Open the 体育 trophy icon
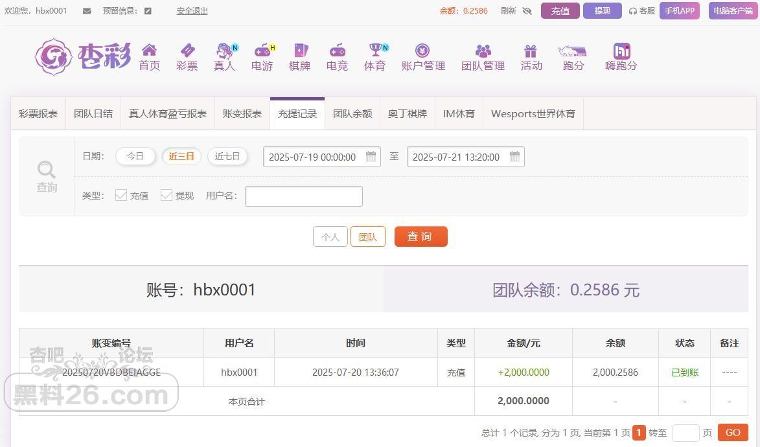760x447 pixels. pyautogui.click(x=375, y=51)
